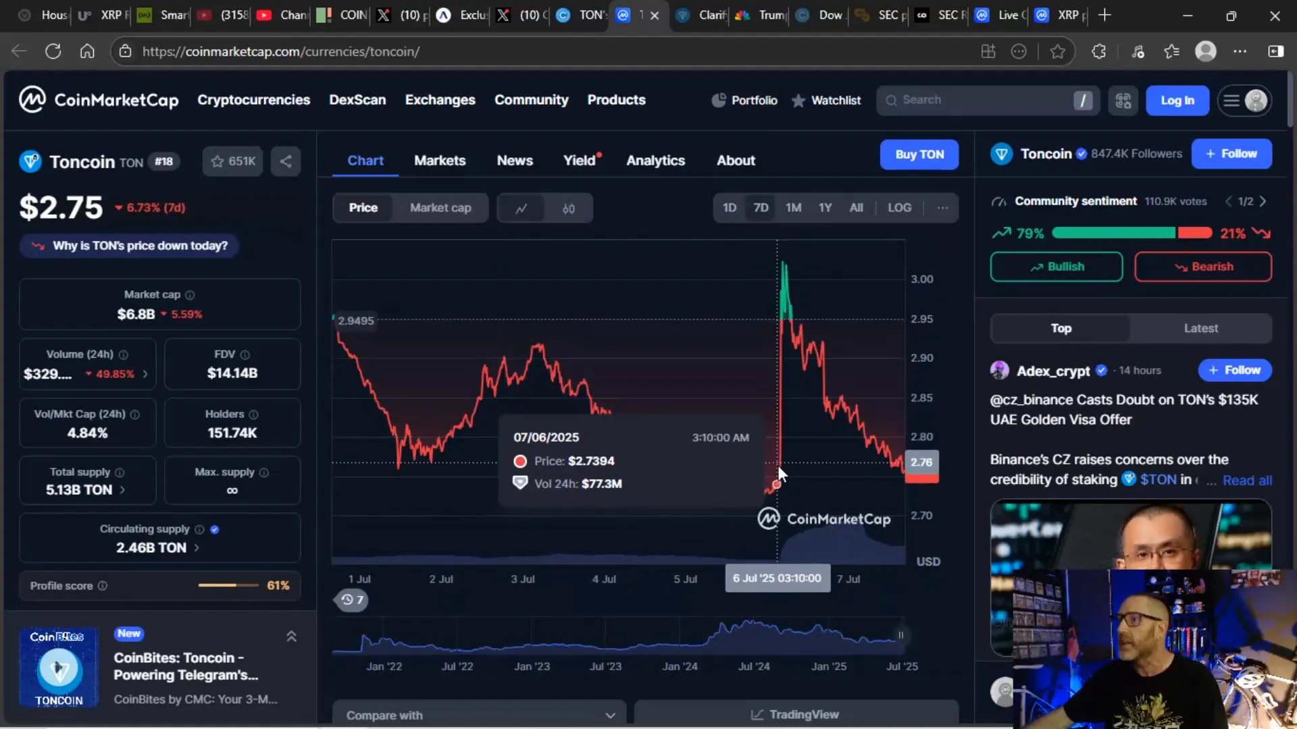Click the browser profile avatar

coord(1206,51)
